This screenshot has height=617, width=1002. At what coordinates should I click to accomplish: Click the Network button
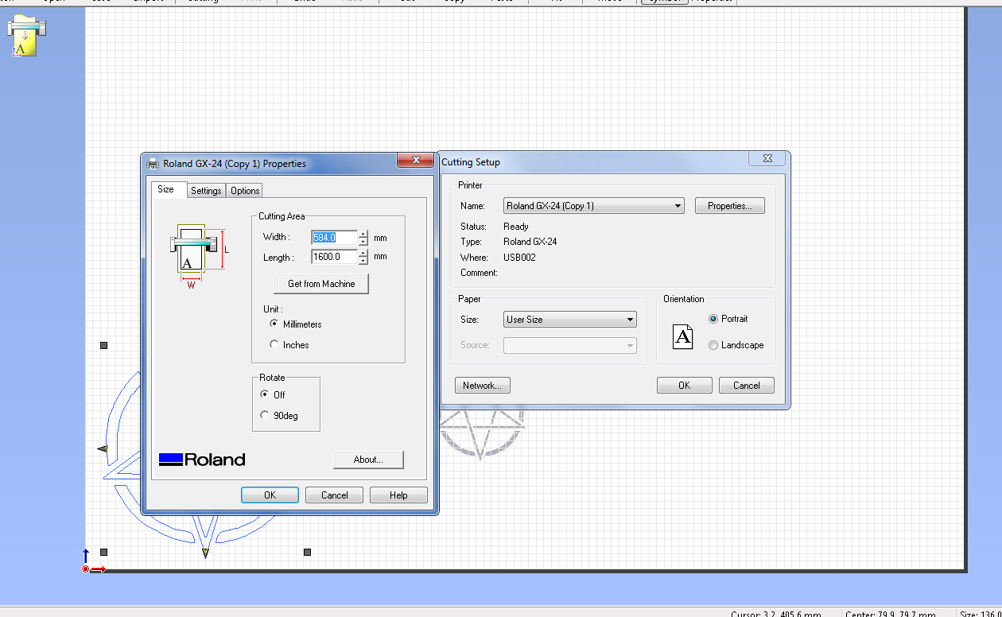point(482,386)
